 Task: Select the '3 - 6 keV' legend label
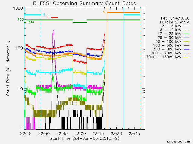(172, 26)
